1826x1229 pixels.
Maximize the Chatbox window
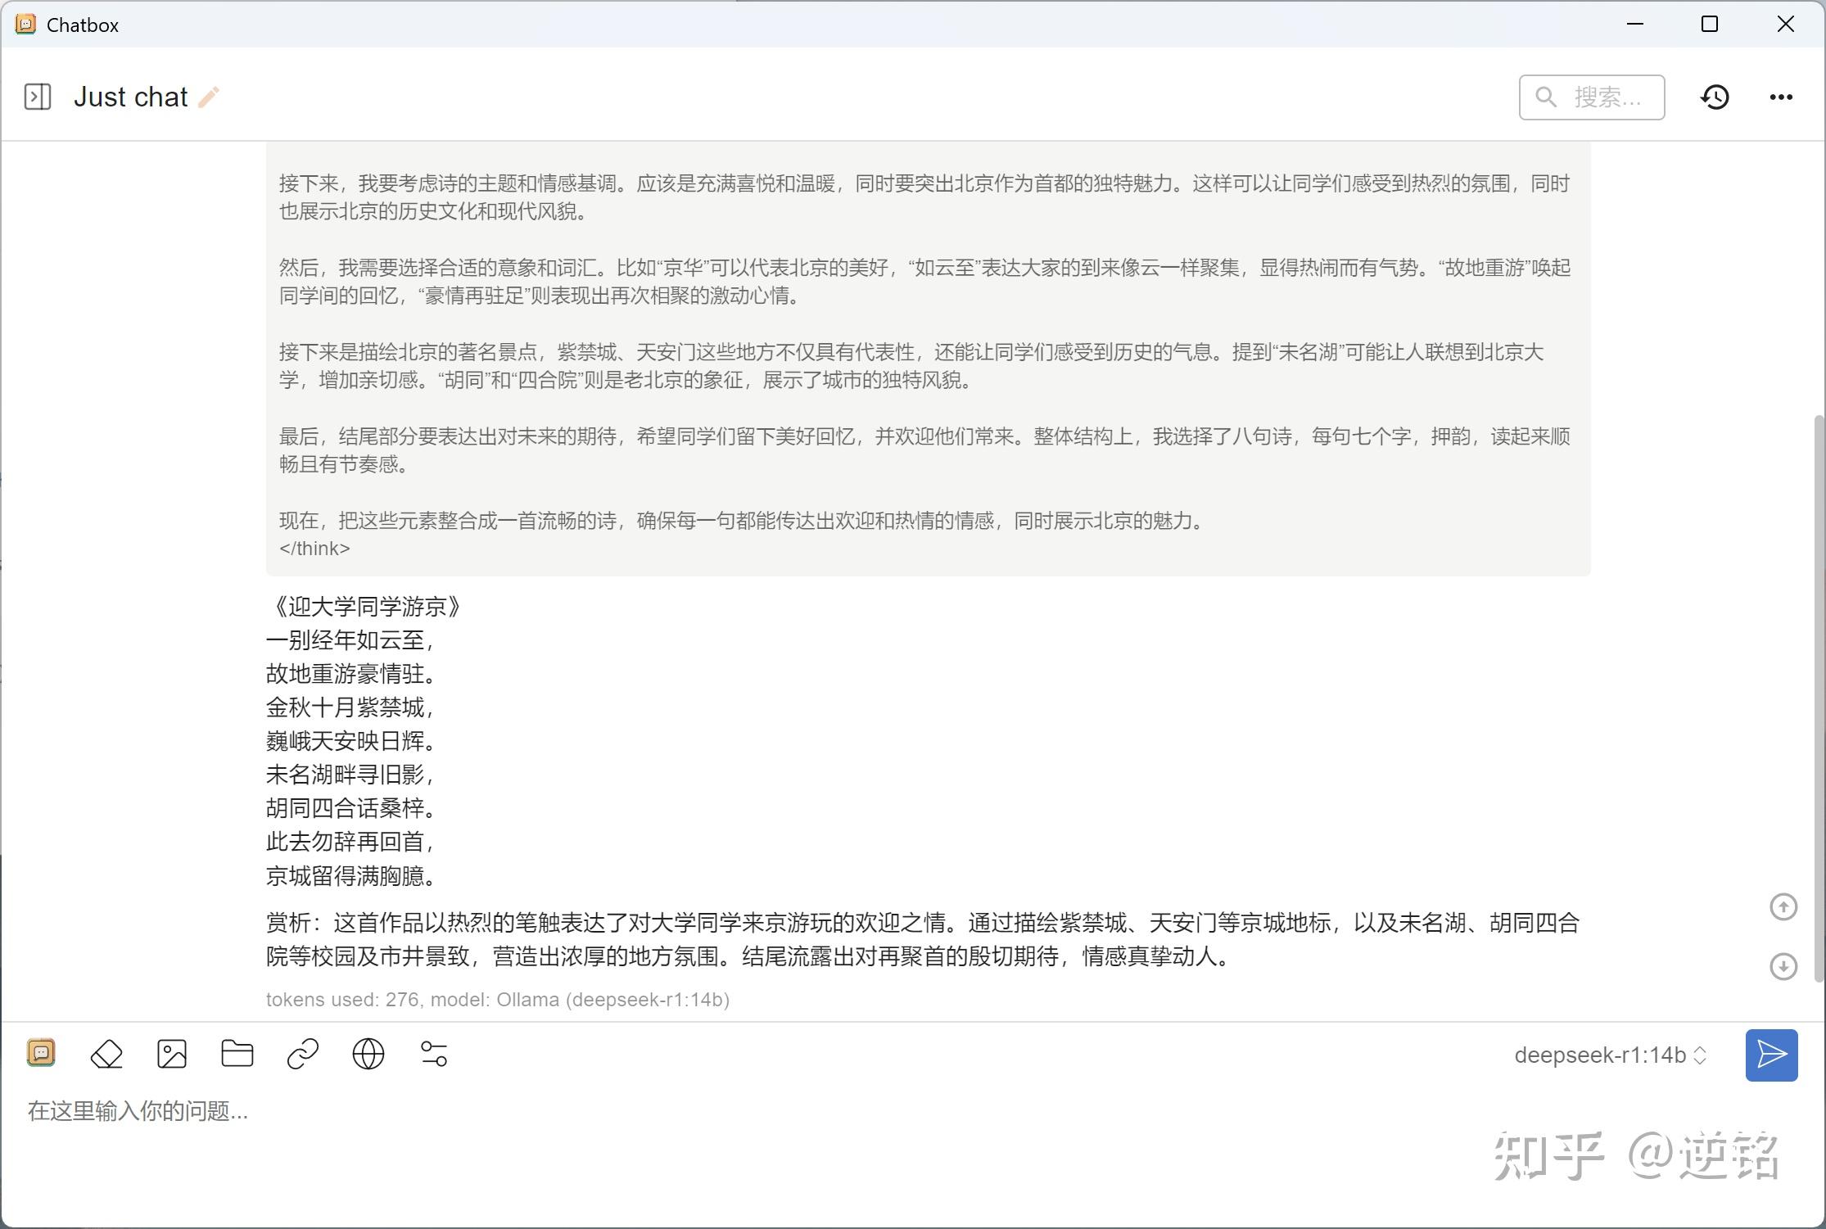point(1710,25)
